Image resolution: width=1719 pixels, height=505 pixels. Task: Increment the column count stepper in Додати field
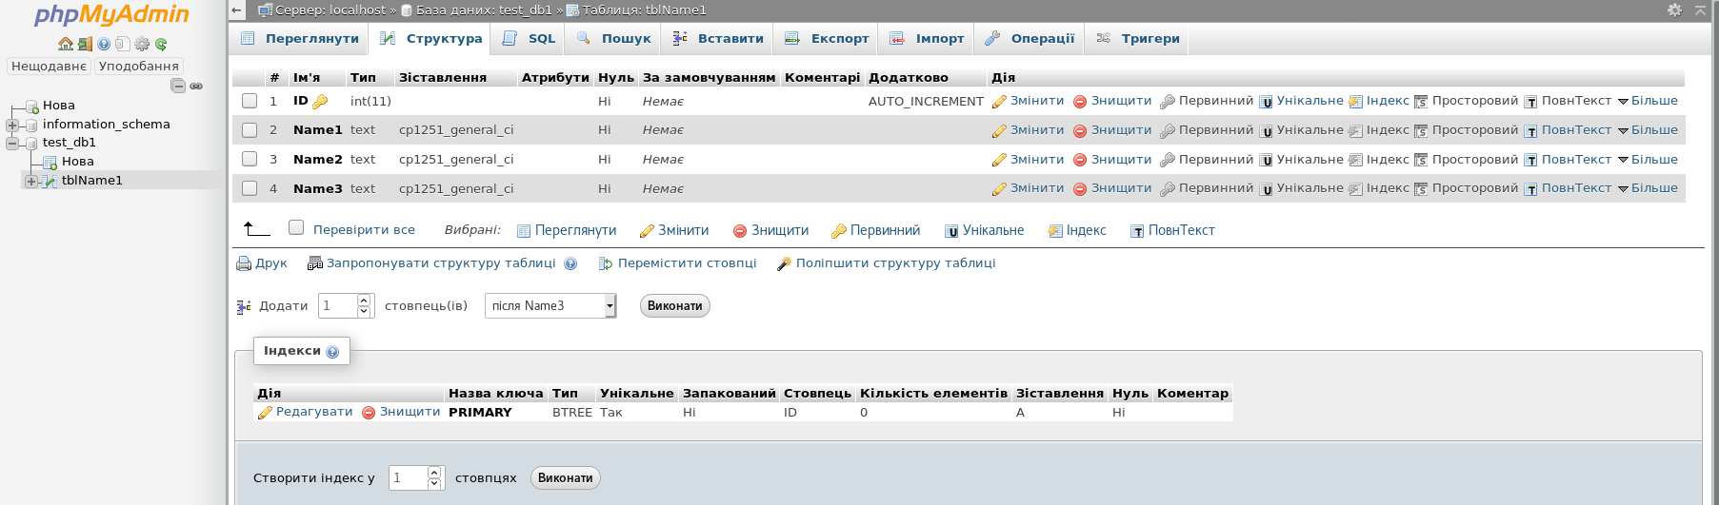point(364,301)
